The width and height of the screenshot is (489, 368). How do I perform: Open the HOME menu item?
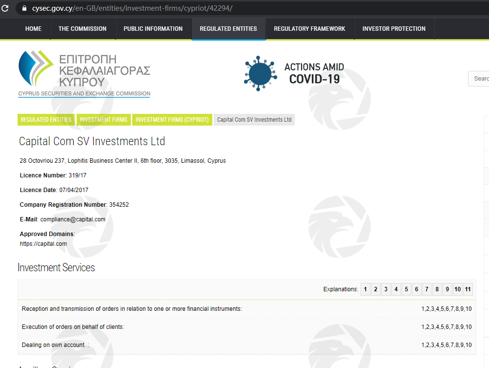tap(33, 29)
